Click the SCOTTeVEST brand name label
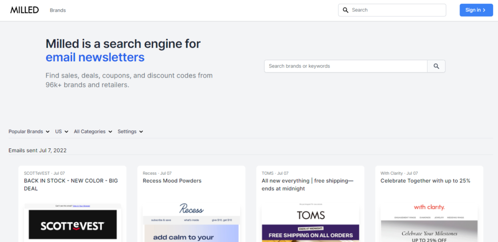Image resolution: width=498 pixels, height=242 pixels. click(37, 173)
